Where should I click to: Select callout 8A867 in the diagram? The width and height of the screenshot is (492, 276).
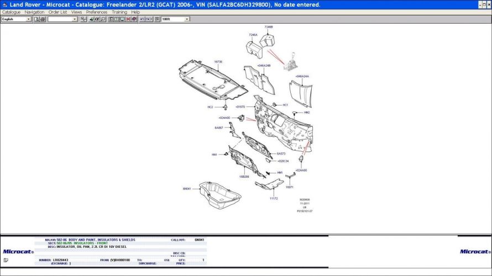tap(219, 128)
